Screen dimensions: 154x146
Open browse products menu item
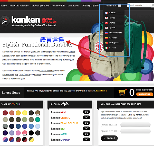[40, 6]
